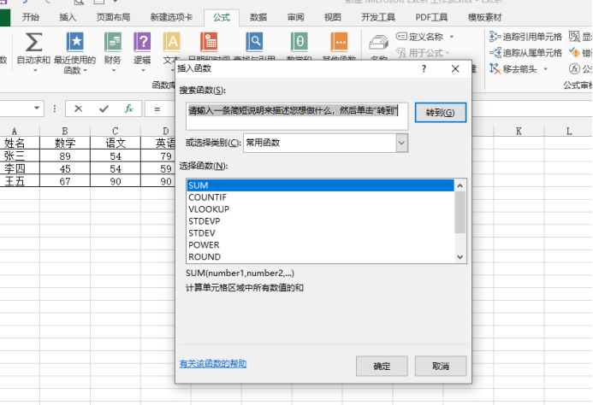Image resolution: width=593 pixels, height=405 pixels.
Task: Switch to the Review (审阅) tab
Action: (295, 17)
